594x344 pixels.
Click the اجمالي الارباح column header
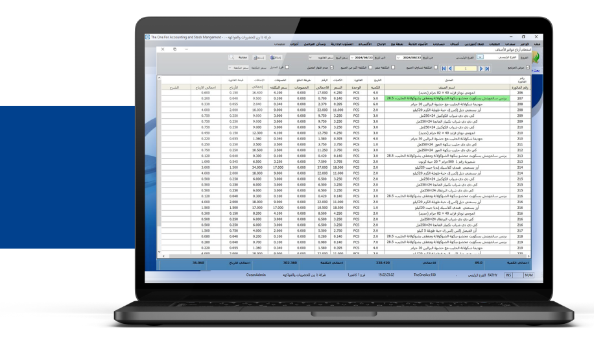(x=206, y=88)
